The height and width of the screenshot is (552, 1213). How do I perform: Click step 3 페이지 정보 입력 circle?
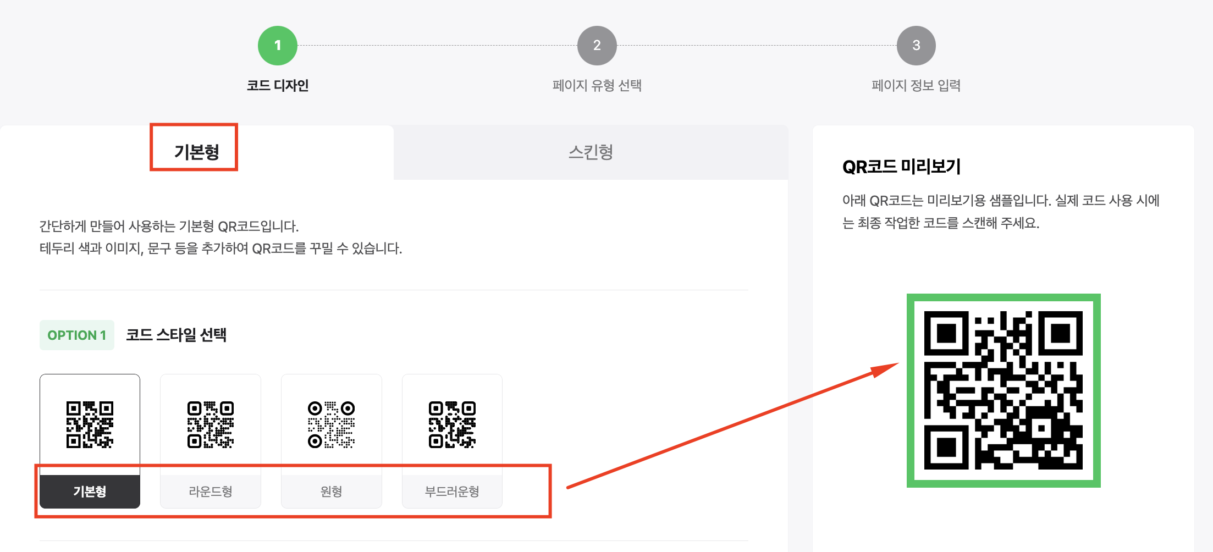[x=916, y=46]
